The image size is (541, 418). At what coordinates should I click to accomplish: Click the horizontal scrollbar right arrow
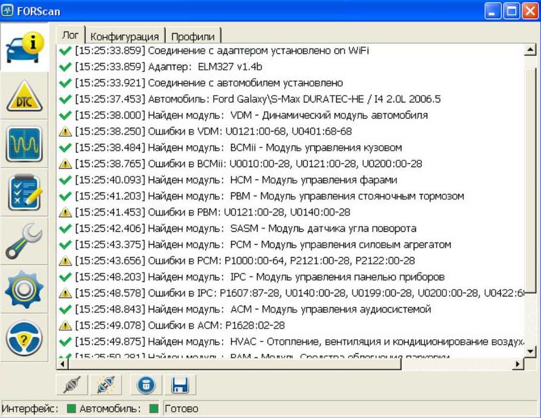coord(518,364)
